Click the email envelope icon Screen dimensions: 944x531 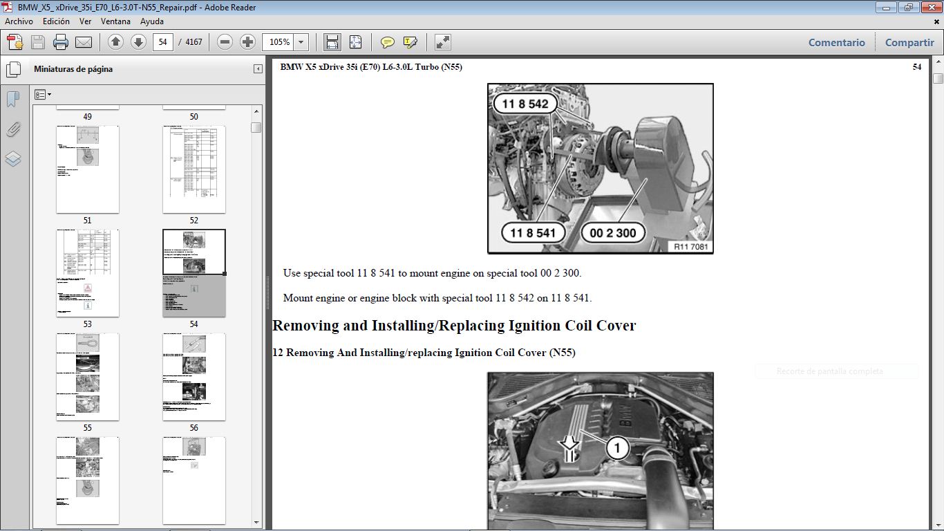click(84, 42)
